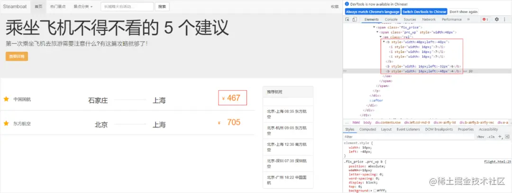Open the Performance tab
The width and height of the screenshot is (512, 193).
click(452, 19)
